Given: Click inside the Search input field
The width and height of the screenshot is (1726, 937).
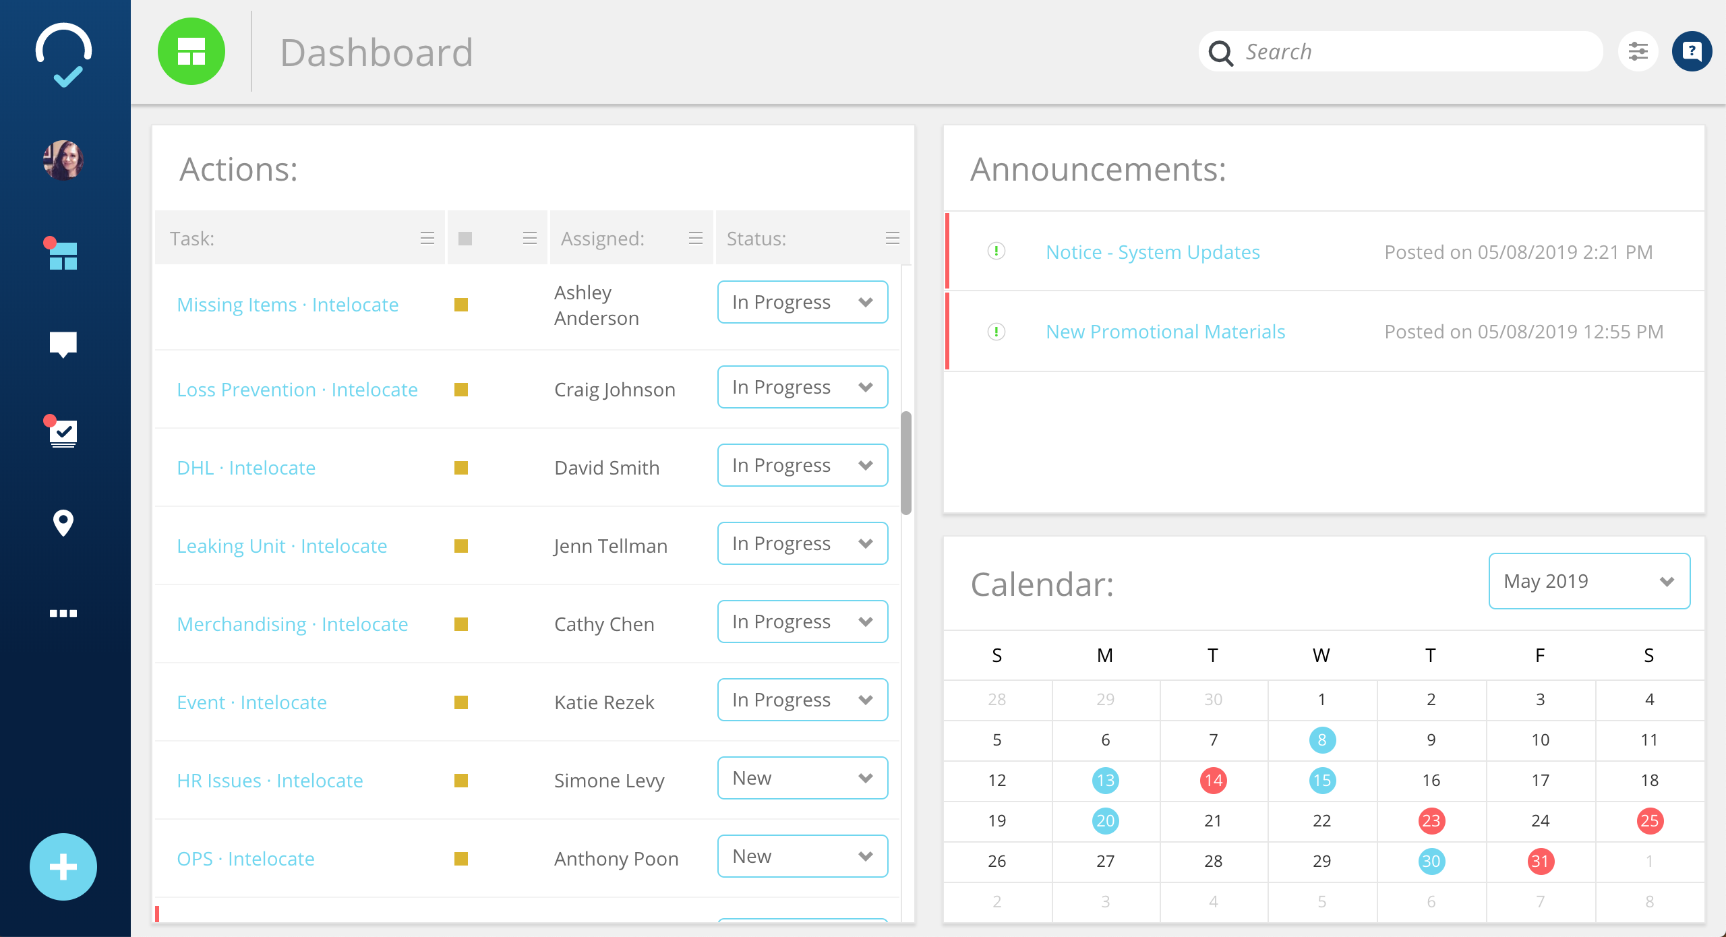Looking at the screenshot, I should [1416, 51].
